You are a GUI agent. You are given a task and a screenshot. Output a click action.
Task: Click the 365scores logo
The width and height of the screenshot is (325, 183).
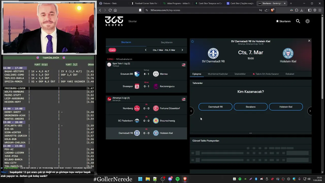pyautogui.click(x=114, y=21)
